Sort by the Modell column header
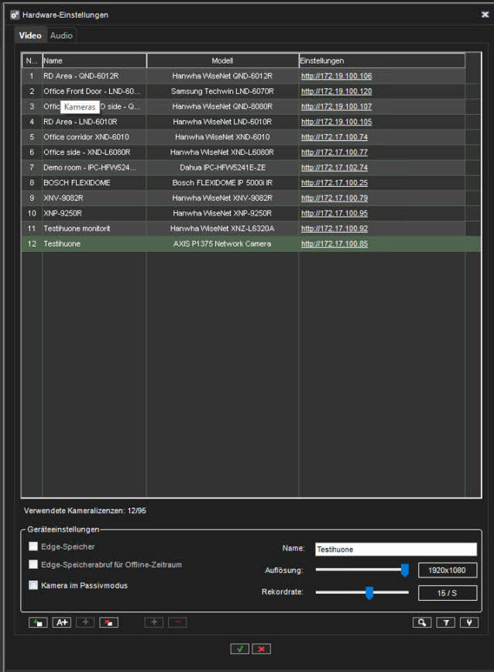The height and width of the screenshot is (672, 494). [222, 60]
